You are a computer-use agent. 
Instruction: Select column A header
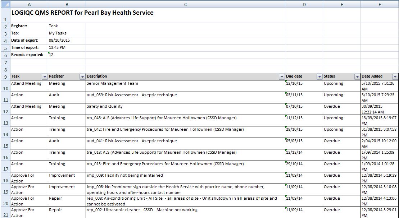coord(29,4)
